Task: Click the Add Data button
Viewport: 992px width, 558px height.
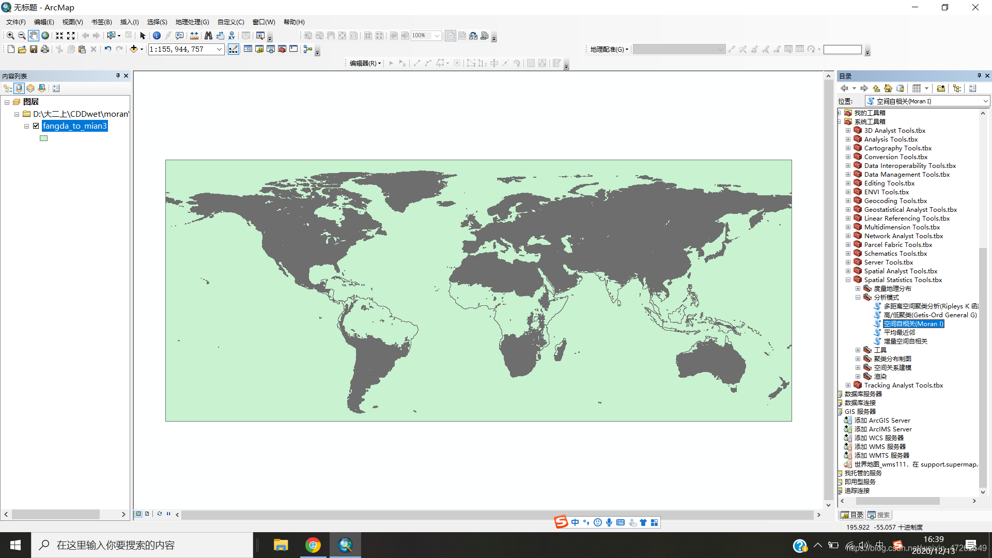Action: tap(134, 49)
